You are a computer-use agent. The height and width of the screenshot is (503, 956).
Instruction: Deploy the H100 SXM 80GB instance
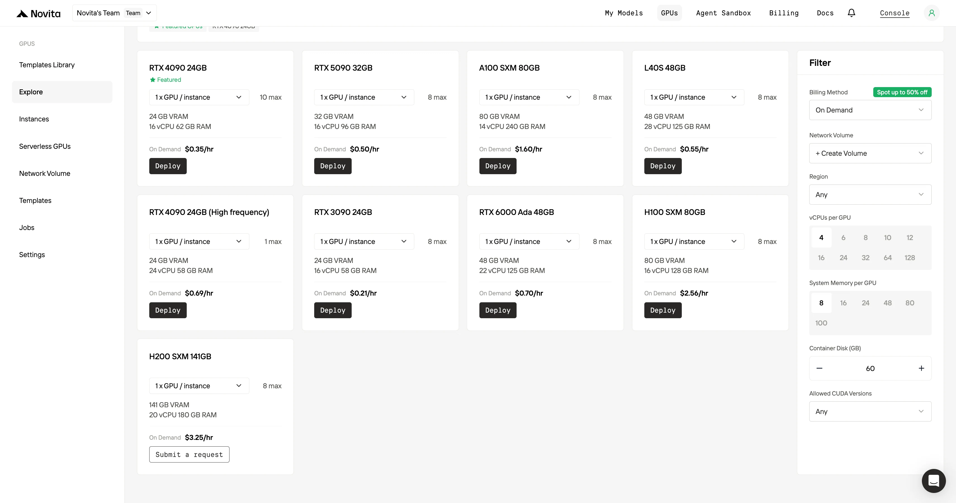pos(663,310)
